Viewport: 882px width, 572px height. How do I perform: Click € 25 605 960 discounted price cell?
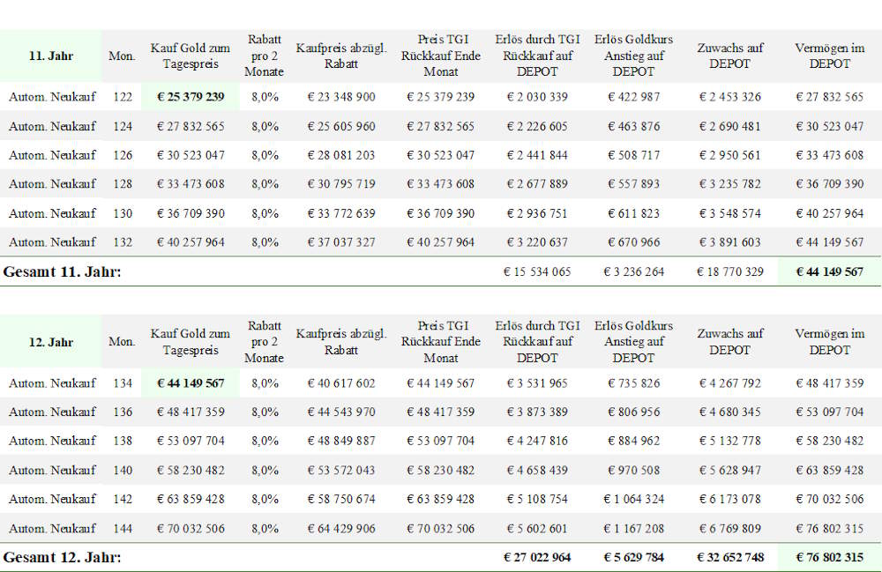point(341,126)
